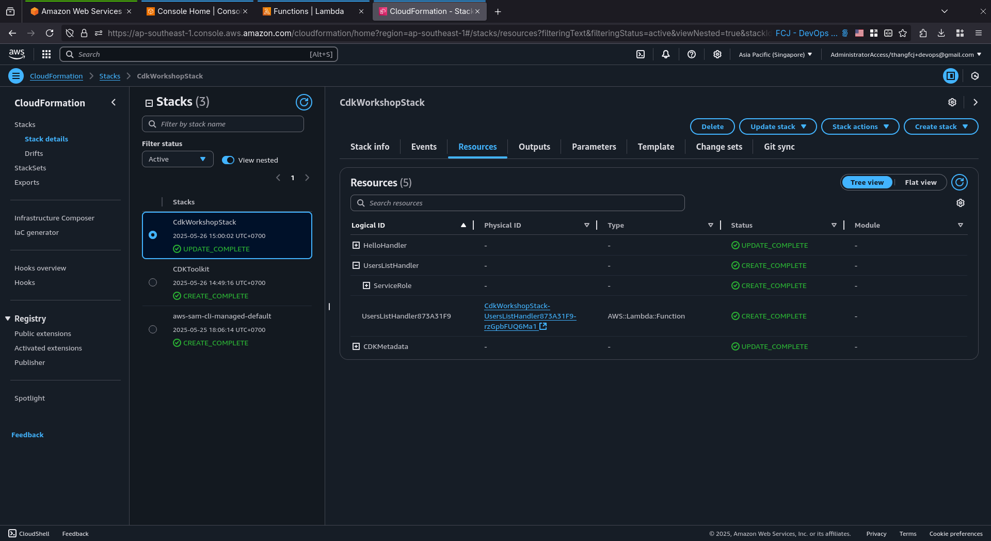Click the AWS logo home icon

click(17, 54)
